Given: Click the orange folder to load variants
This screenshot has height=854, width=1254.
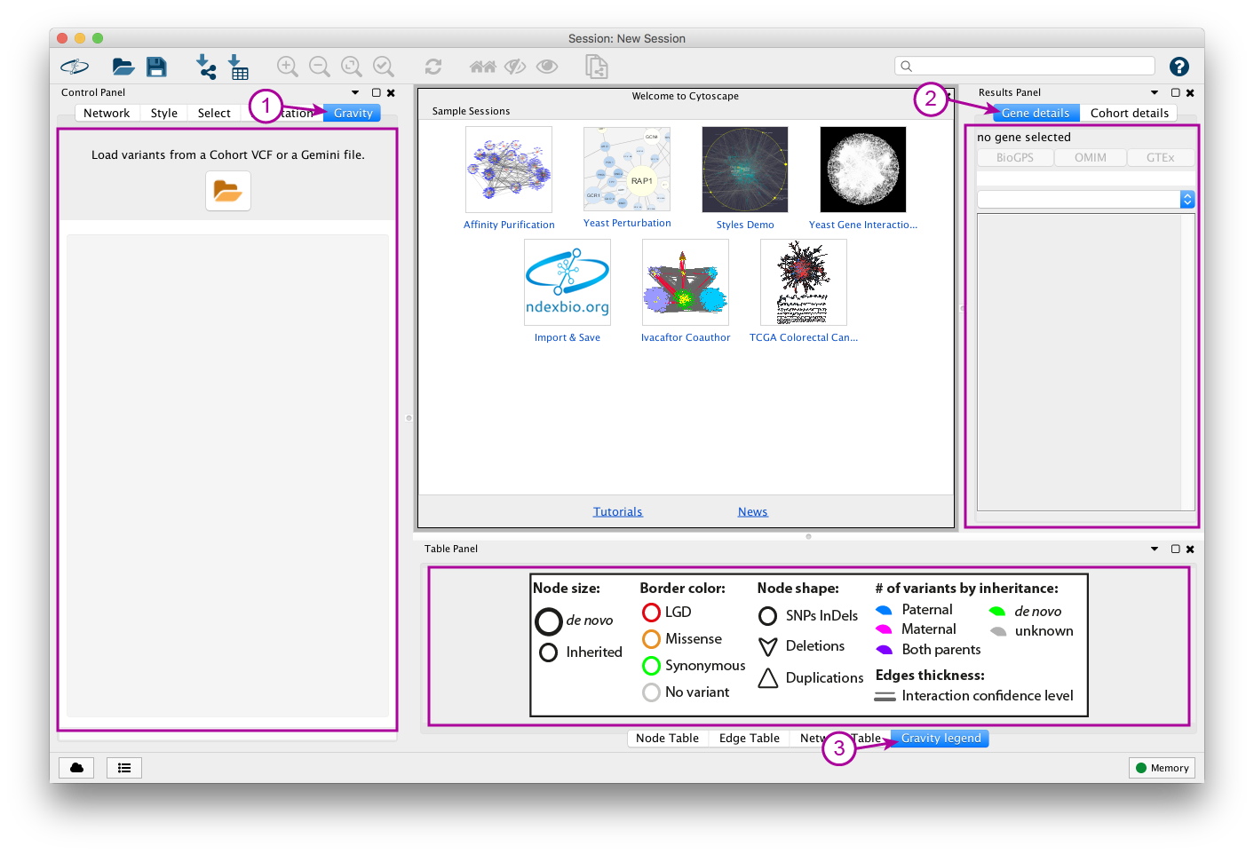Looking at the screenshot, I should coord(227,191).
